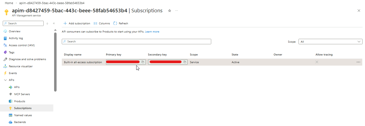Copy the primary key to clipboard
The width and height of the screenshot is (365, 126).
pyautogui.click(x=143, y=62)
